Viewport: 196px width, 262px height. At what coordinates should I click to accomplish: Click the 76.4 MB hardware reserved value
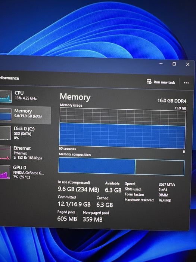click(x=164, y=200)
